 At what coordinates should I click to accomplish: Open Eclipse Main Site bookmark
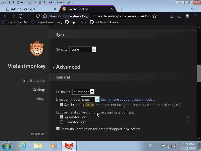click(x=16, y=22)
